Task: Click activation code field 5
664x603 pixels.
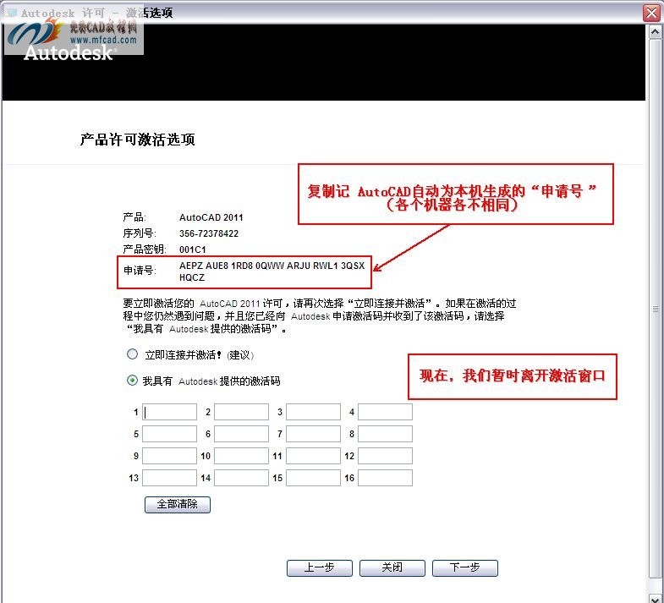Action: (169, 434)
